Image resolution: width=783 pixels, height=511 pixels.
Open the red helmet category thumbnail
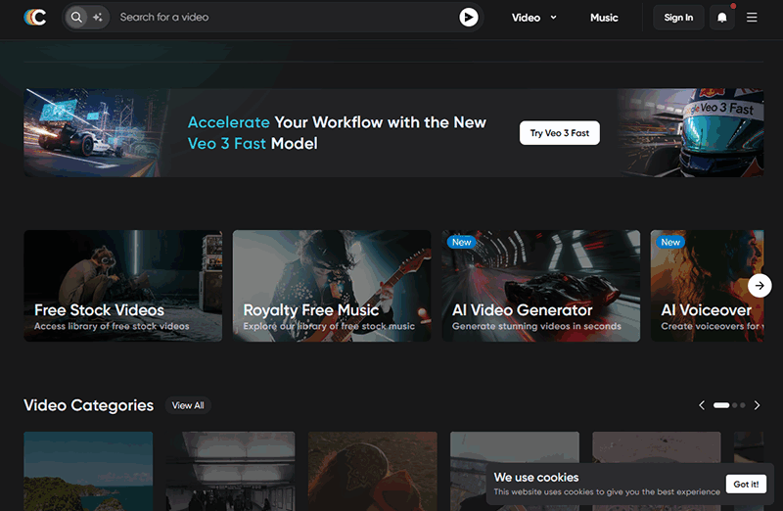373,471
